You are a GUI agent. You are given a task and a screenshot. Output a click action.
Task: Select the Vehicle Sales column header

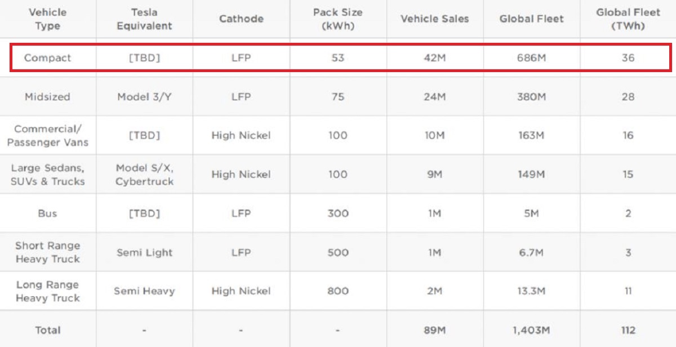pos(434,19)
